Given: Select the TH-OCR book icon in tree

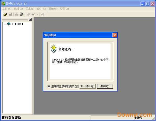Looking at the screenshot, I should (9, 24).
